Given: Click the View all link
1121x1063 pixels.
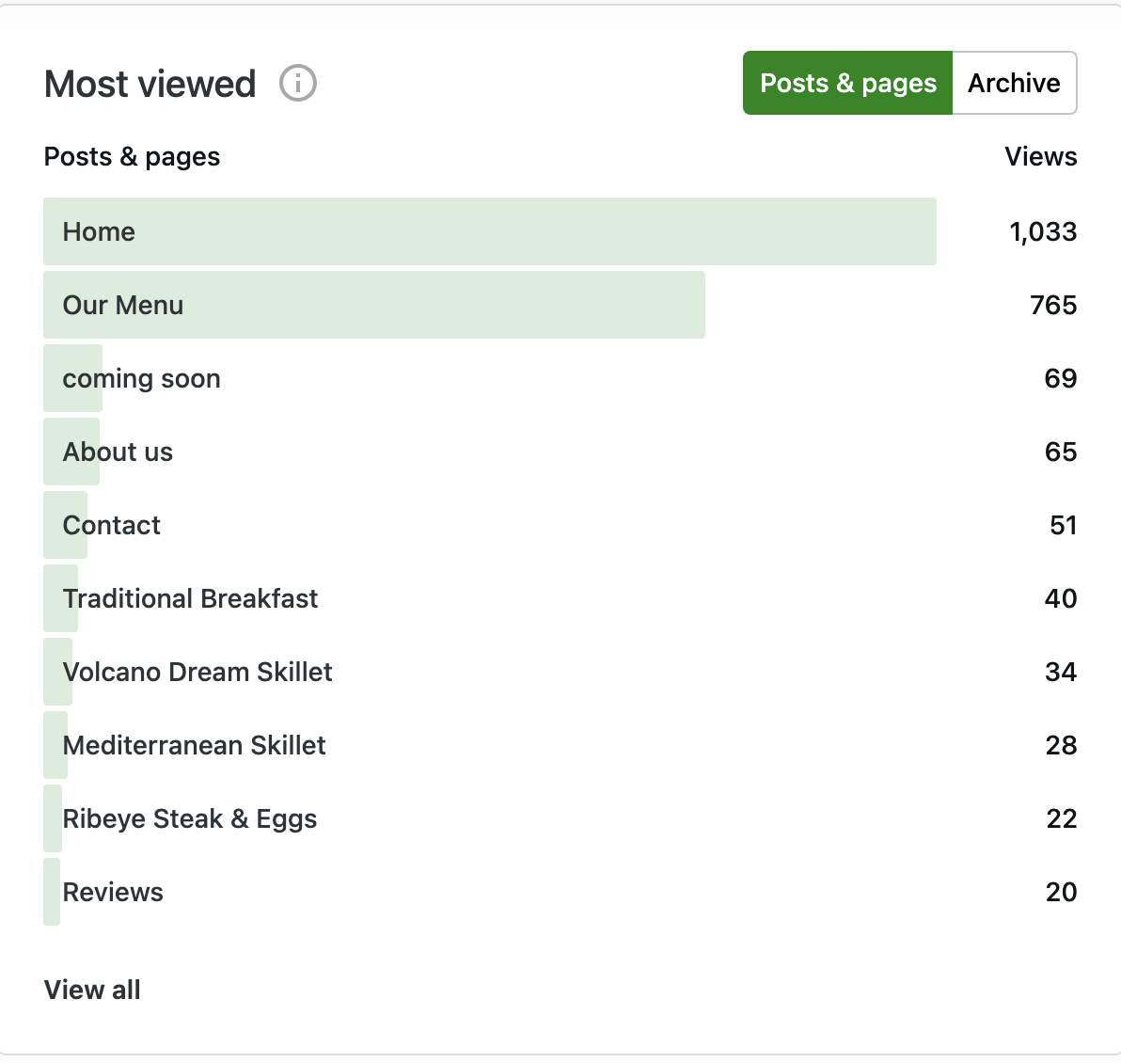Looking at the screenshot, I should pos(92,990).
